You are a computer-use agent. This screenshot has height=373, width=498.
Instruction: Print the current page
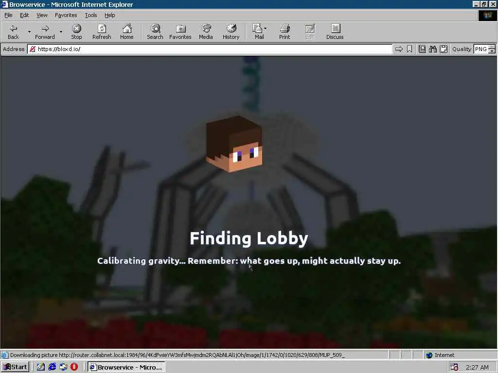(x=285, y=32)
